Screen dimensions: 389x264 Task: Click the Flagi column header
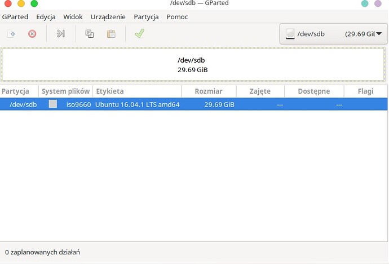(x=366, y=91)
